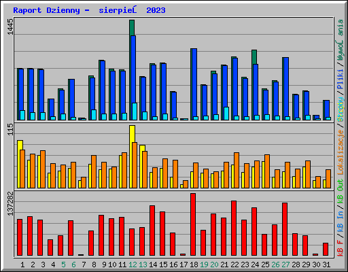This screenshot has width=348, height=272.
Task: Click the orange sites bar for day 25
Action: pos(267,171)
